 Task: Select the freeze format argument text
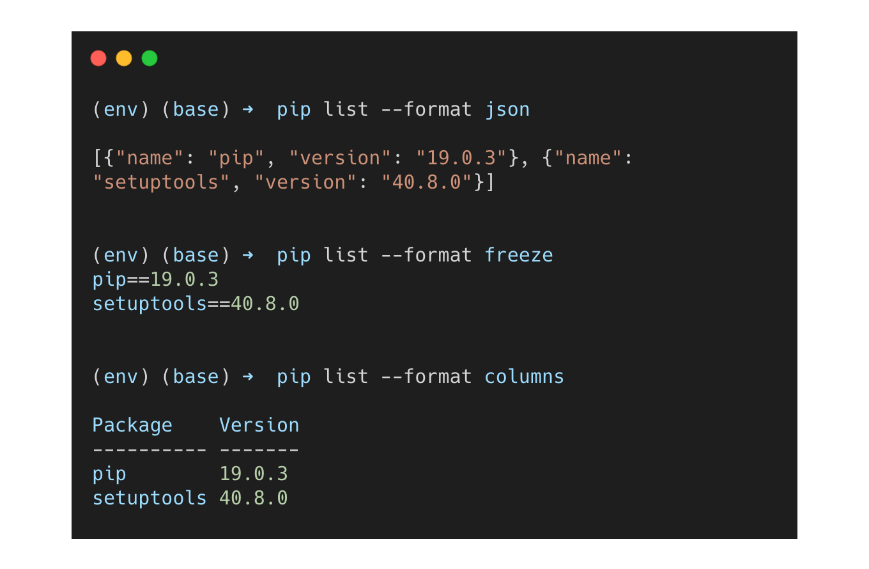[x=519, y=254]
